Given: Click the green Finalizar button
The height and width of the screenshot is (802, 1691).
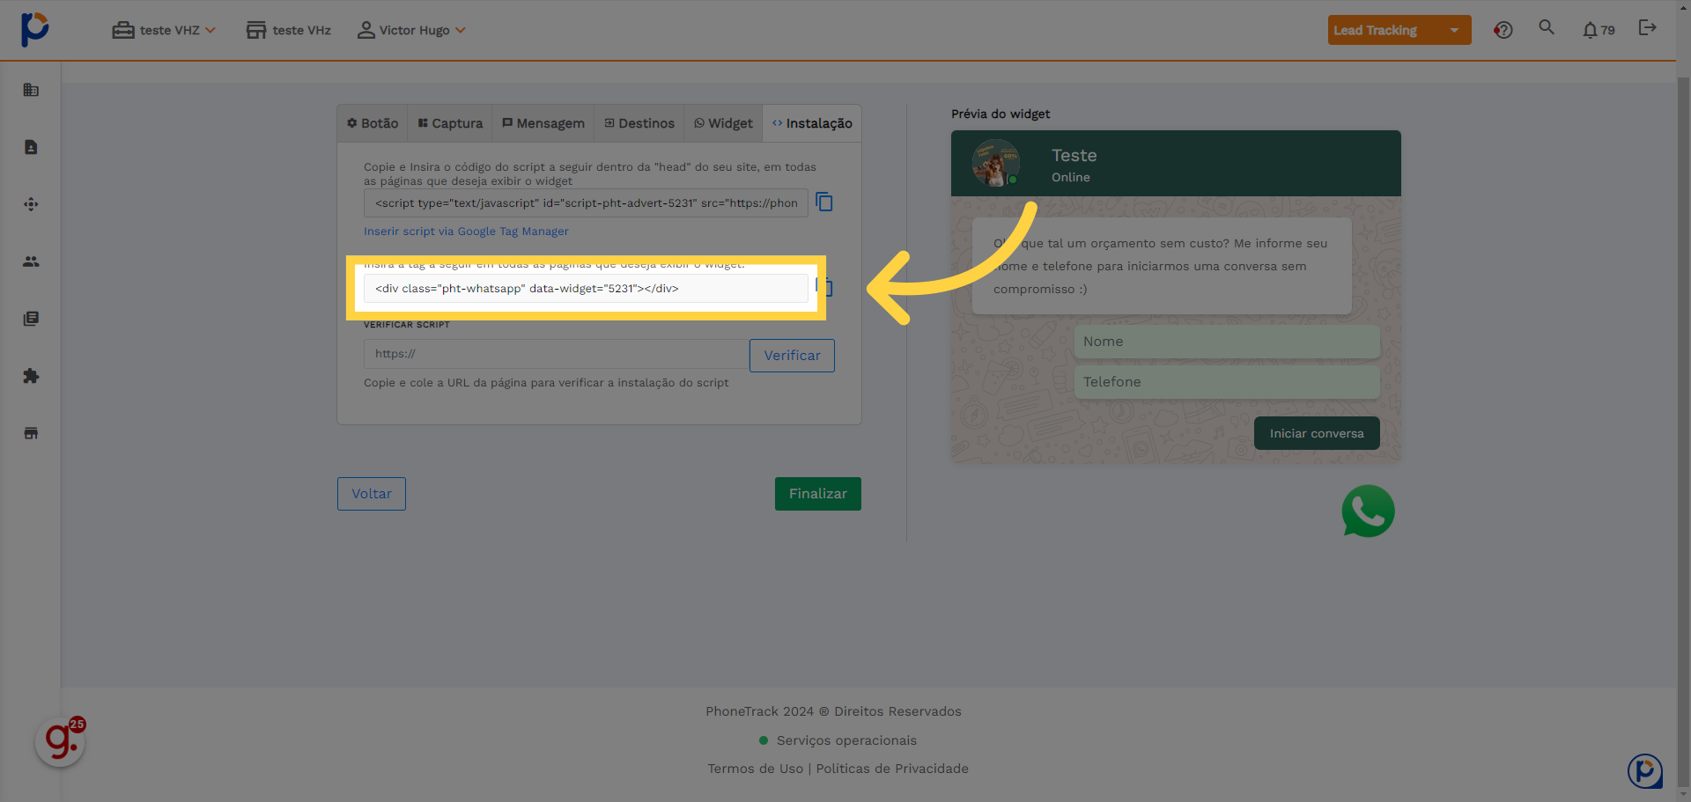Looking at the screenshot, I should [818, 494].
